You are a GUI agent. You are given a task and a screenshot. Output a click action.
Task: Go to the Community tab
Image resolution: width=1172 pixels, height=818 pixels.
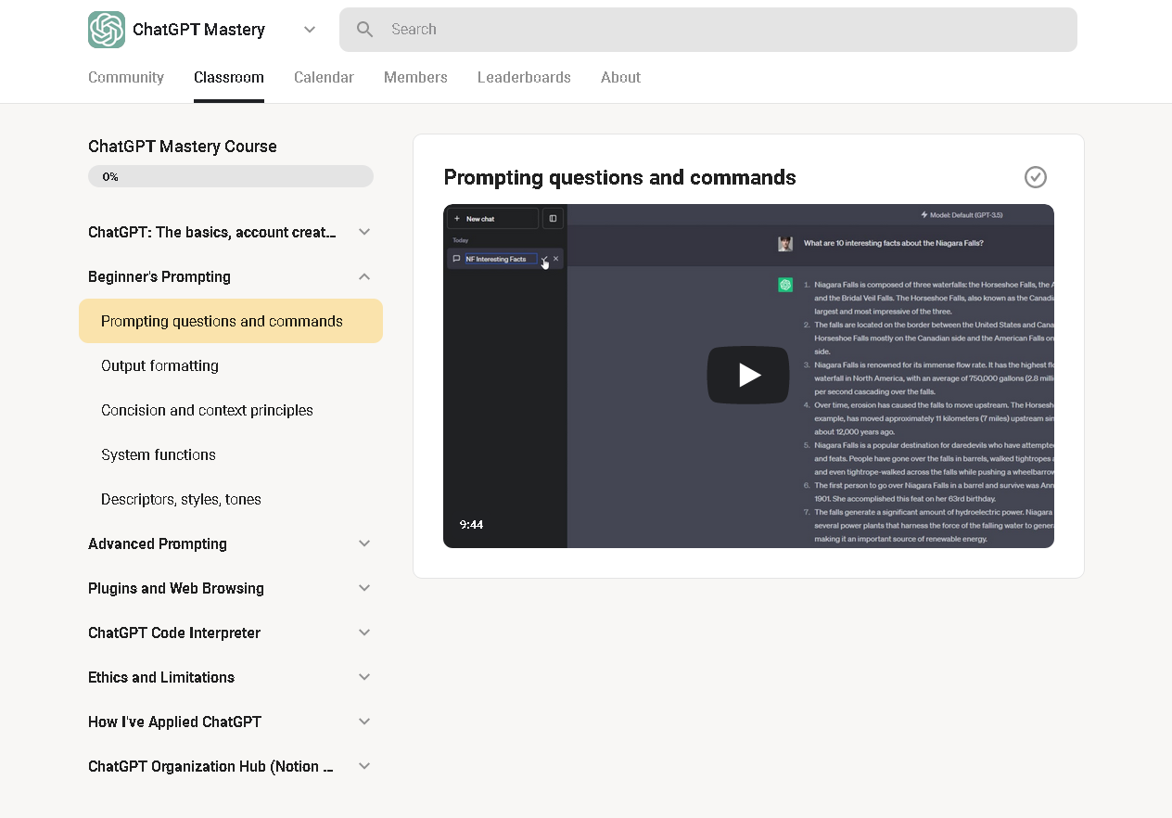pyautogui.click(x=126, y=78)
